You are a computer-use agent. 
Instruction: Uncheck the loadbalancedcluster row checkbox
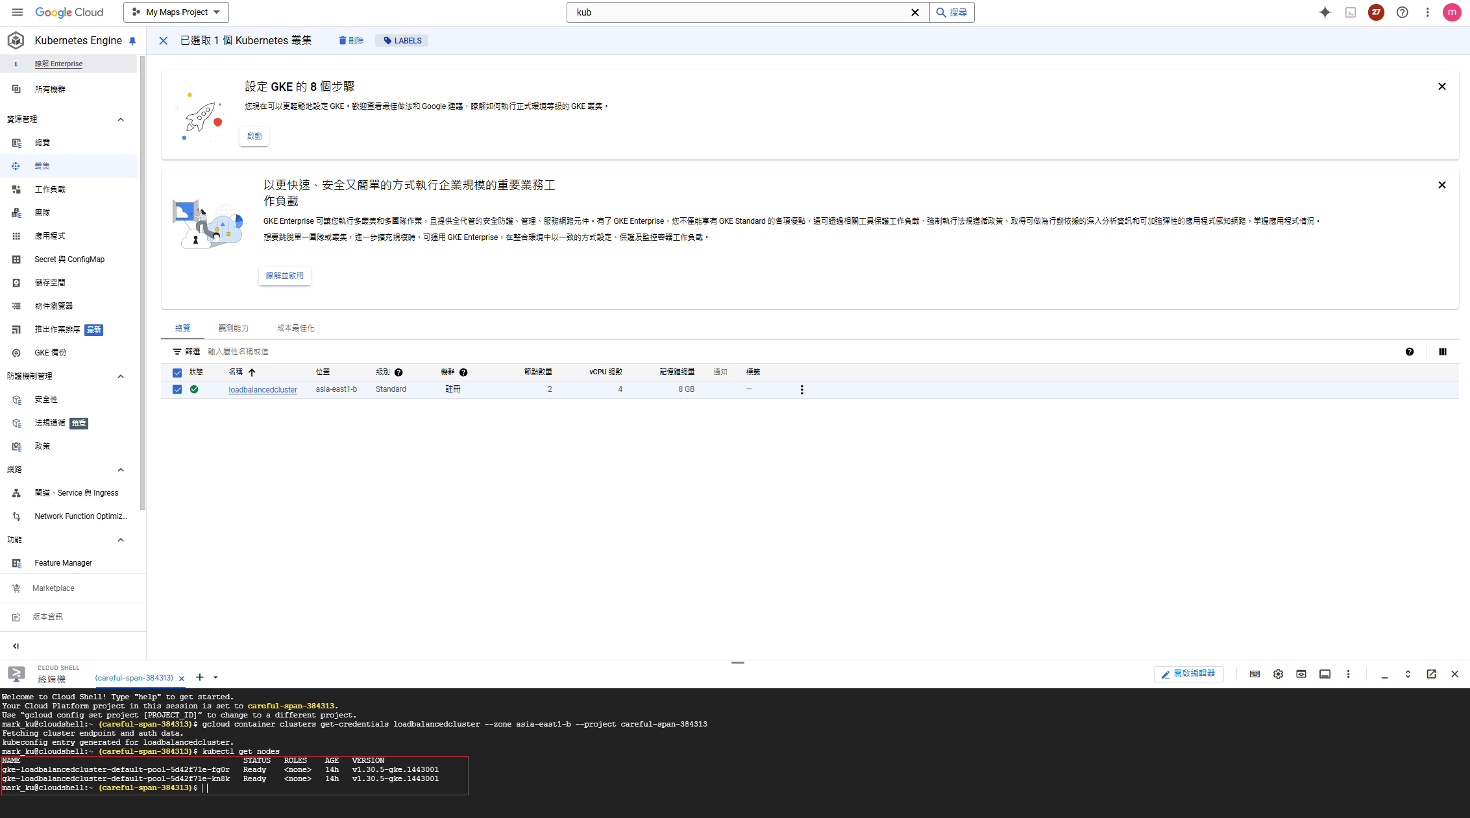177,389
